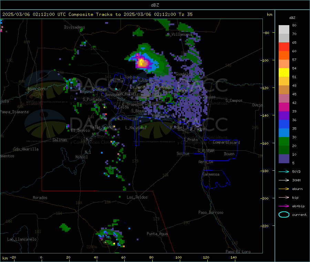Select the Carmensa label
This screenshot has width=310, height=262.
[211, 174]
